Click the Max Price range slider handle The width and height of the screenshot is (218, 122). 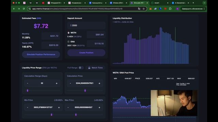(x=76, y=115)
